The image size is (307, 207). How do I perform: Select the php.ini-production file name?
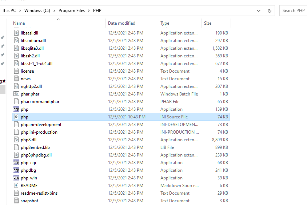39,132
